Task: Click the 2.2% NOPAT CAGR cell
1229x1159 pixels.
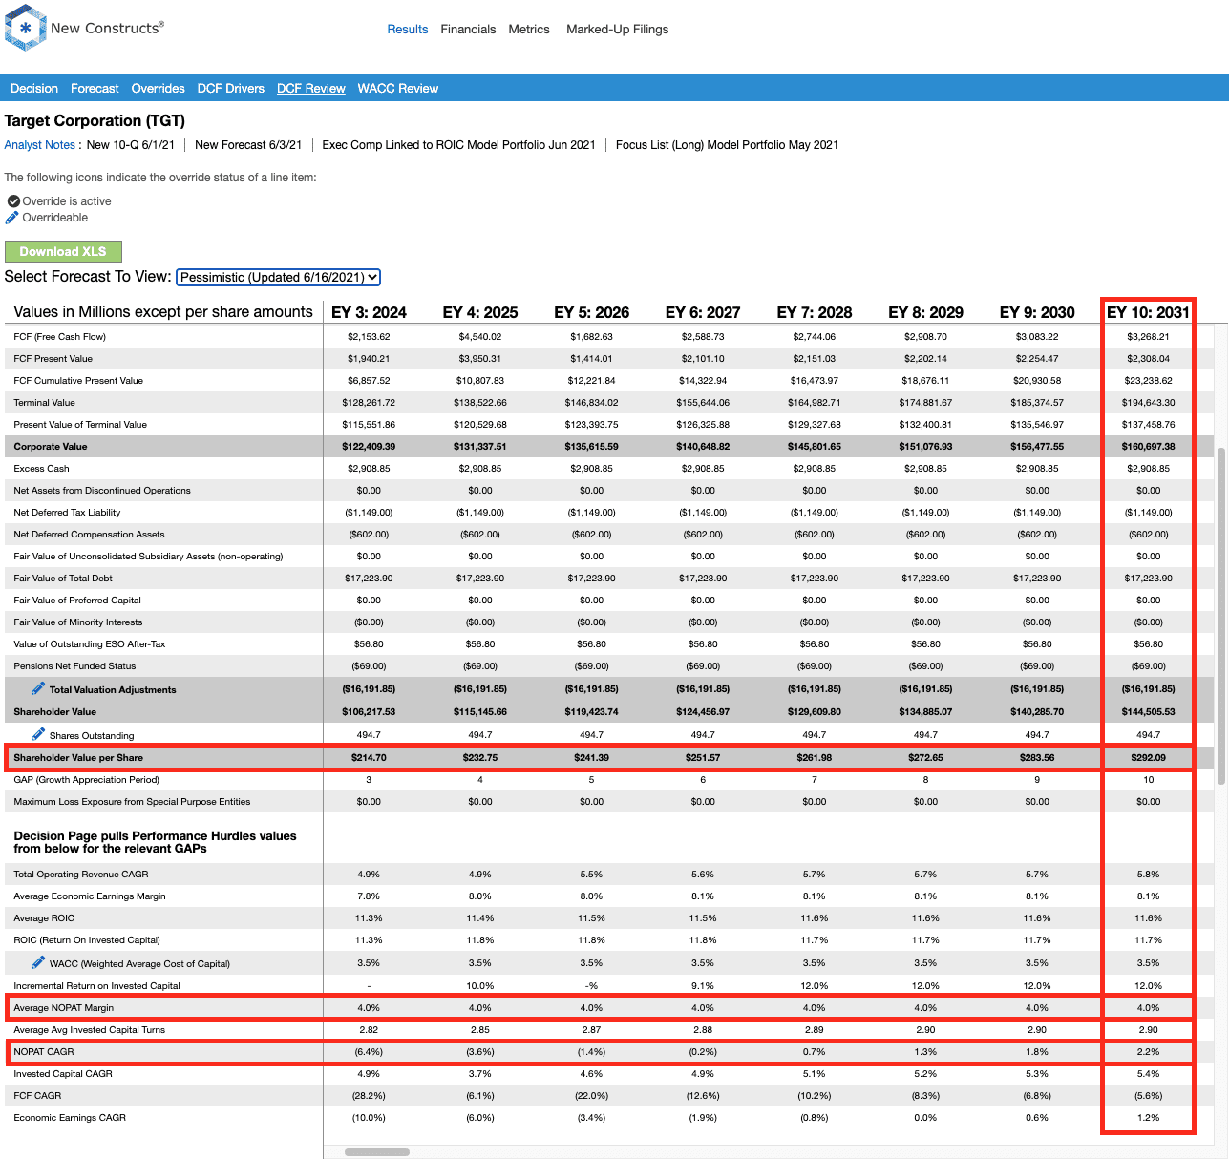Action: 1149,1052
